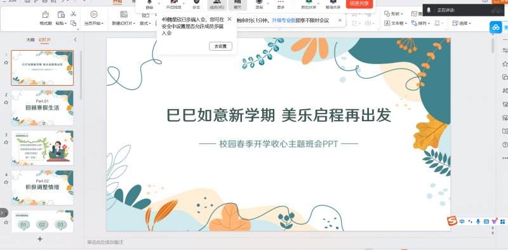Toggle star mark next to slide 4
508x250 pixels.
point(6,182)
